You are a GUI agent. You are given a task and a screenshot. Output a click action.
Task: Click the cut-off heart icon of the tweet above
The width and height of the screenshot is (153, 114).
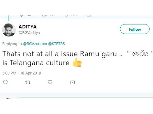pos(66,16)
